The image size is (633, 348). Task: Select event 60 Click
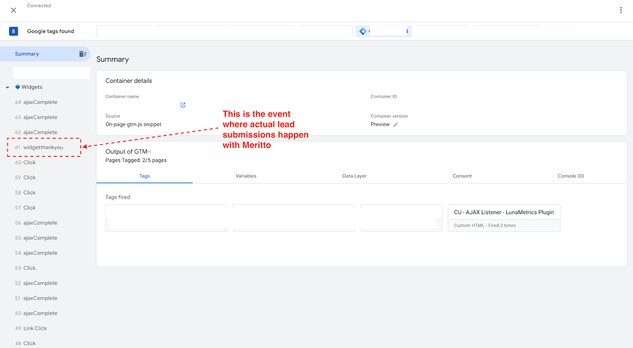[x=29, y=162]
